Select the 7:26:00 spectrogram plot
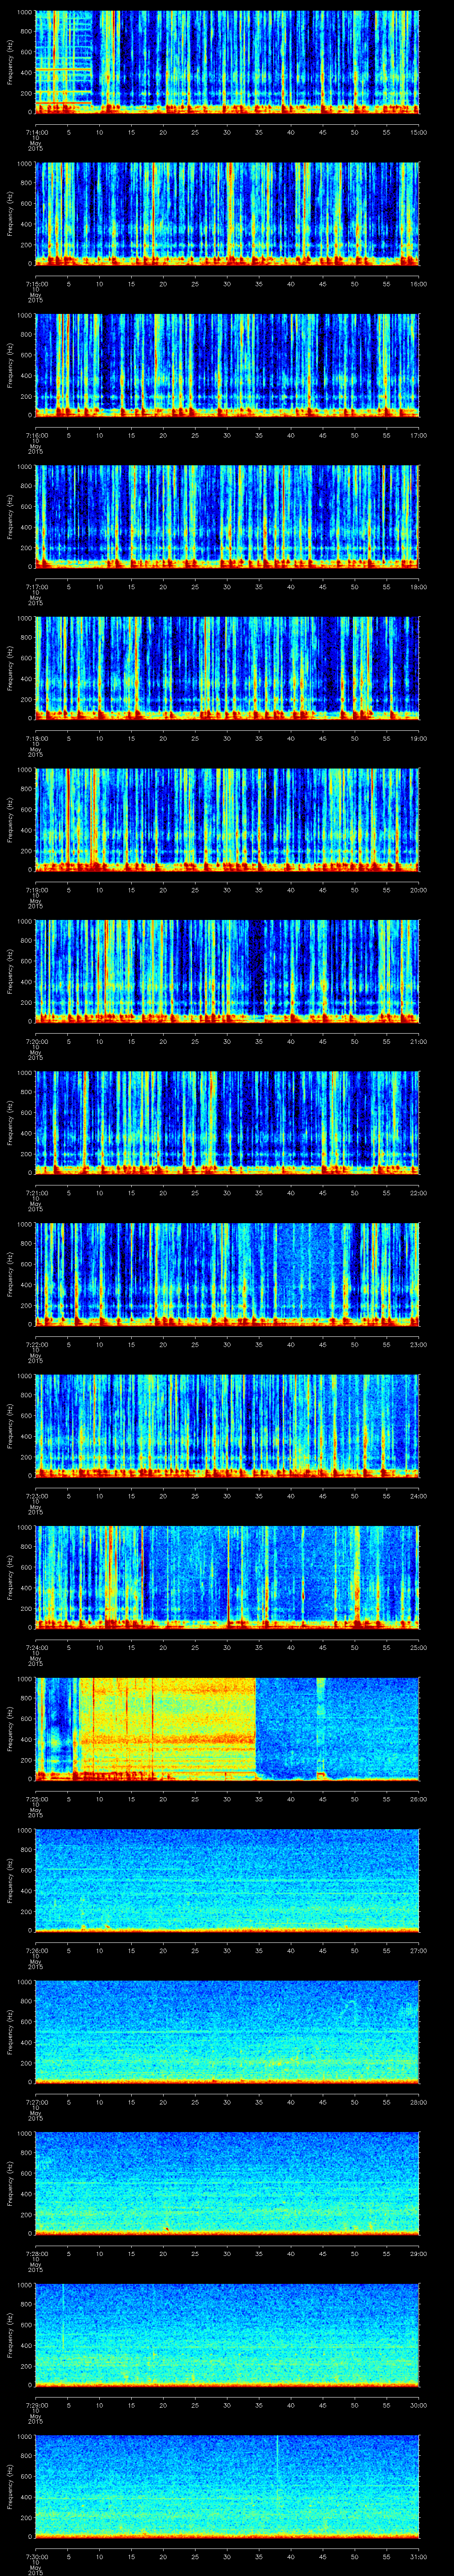The height and width of the screenshot is (2576, 454). click(x=227, y=1880)
